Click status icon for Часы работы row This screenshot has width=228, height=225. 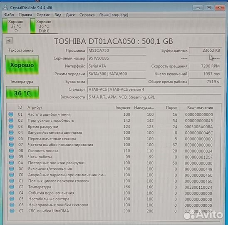tap(12, 157)
